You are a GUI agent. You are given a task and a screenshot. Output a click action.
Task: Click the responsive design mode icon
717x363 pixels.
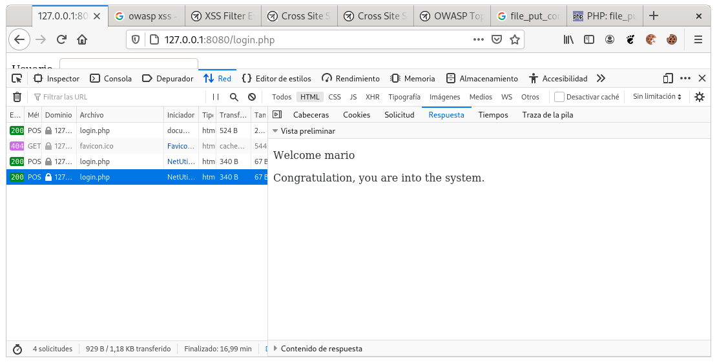[668, 78]
